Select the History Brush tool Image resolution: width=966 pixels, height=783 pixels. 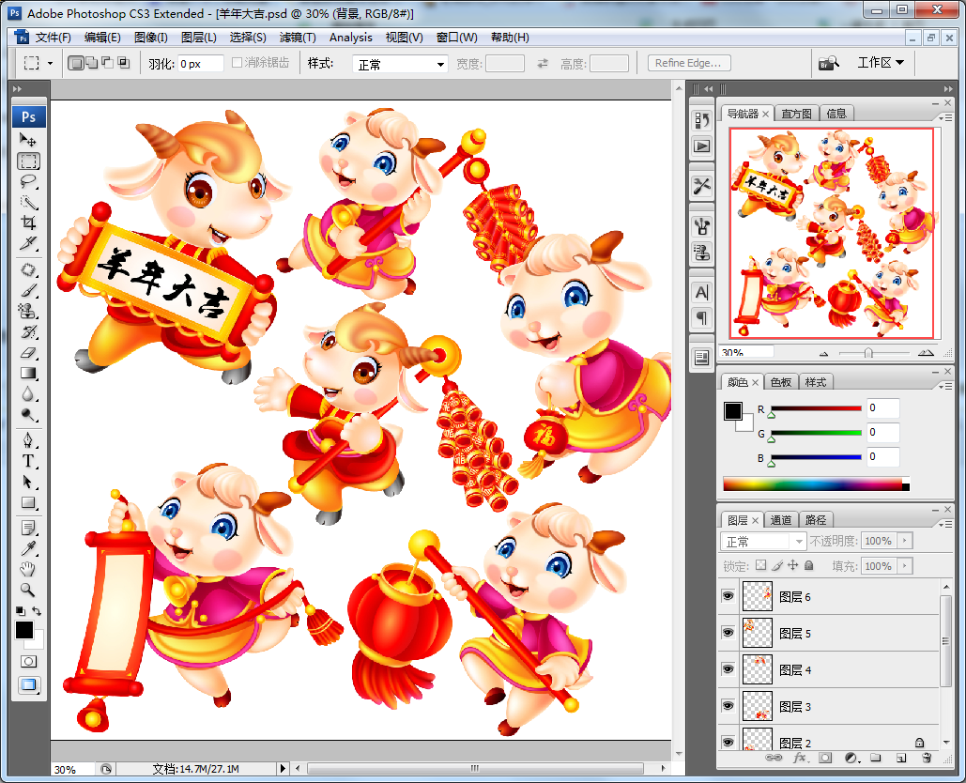tap(28, 331)
